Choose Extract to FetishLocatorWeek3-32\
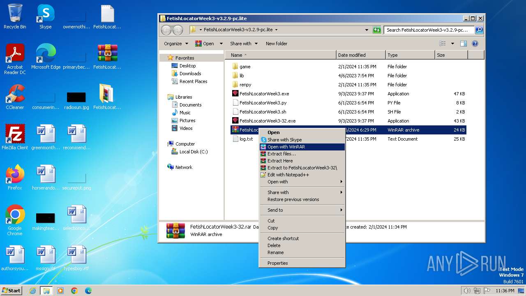The width and height of the screenshot is (526, 296). click(302, 168)
